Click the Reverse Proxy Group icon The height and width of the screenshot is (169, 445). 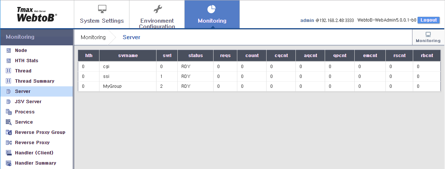click(9, 132)
